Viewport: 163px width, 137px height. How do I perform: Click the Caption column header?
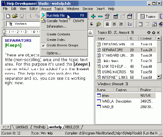pyautogui.click(x=126, y=90)
